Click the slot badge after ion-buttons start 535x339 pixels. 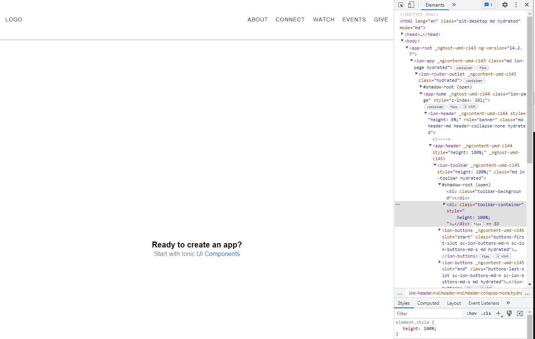[x=502, y=256]
